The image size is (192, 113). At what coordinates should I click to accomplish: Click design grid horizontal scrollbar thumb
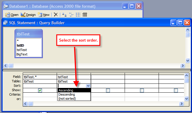pyautogui.click(x=30, y=104)
